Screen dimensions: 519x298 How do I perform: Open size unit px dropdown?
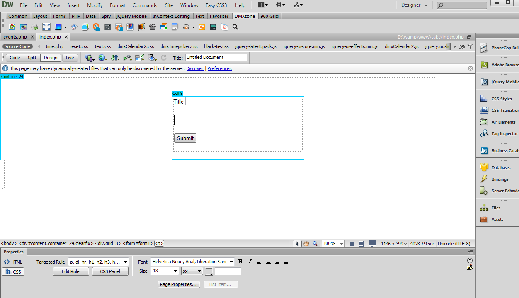point(192,271)
